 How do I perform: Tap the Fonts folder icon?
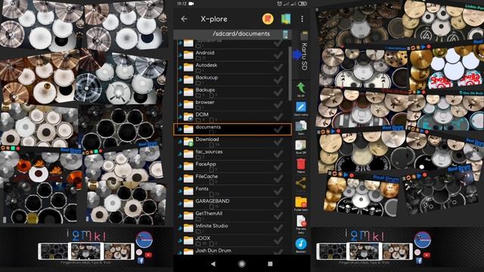(188, 191)
